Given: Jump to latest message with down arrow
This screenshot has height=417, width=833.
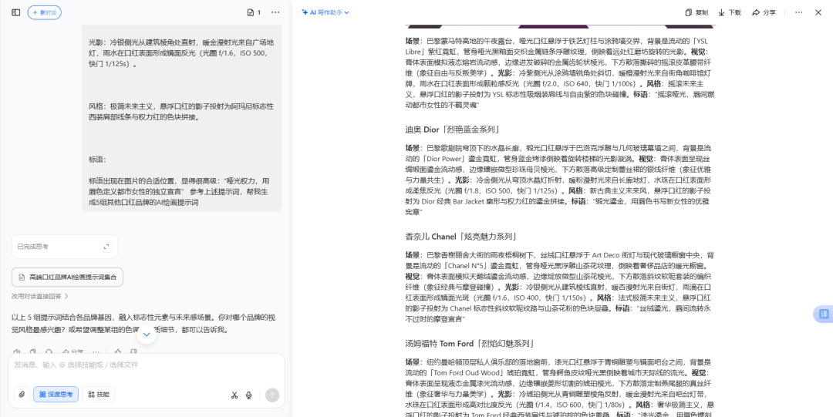Looking at the screenshot, I should tap(147, 334).
